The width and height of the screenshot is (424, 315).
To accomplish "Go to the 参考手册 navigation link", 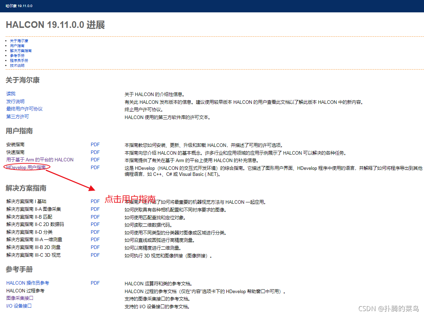I will click(17, 55).
